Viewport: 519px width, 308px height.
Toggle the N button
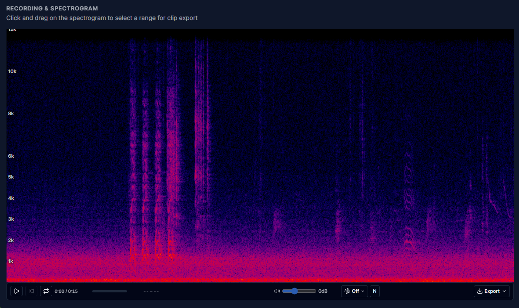click(x=375, y=291)
